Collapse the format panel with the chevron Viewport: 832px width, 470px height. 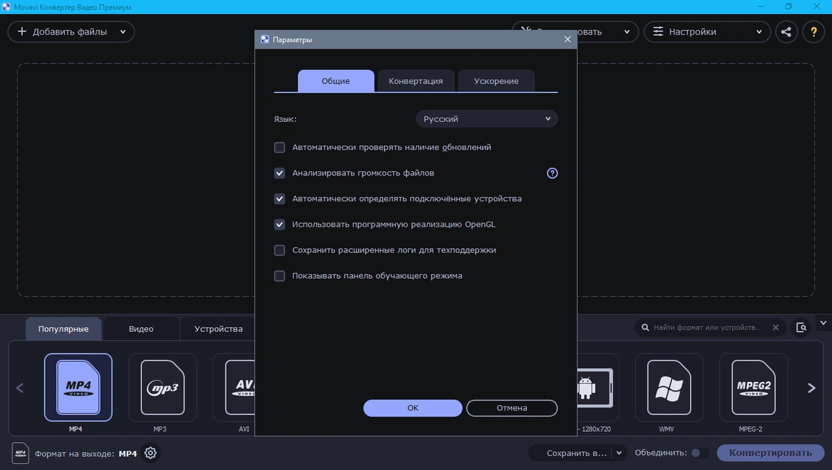[823, 323]
